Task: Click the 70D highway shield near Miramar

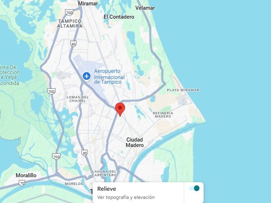Action: coord(69,13)
